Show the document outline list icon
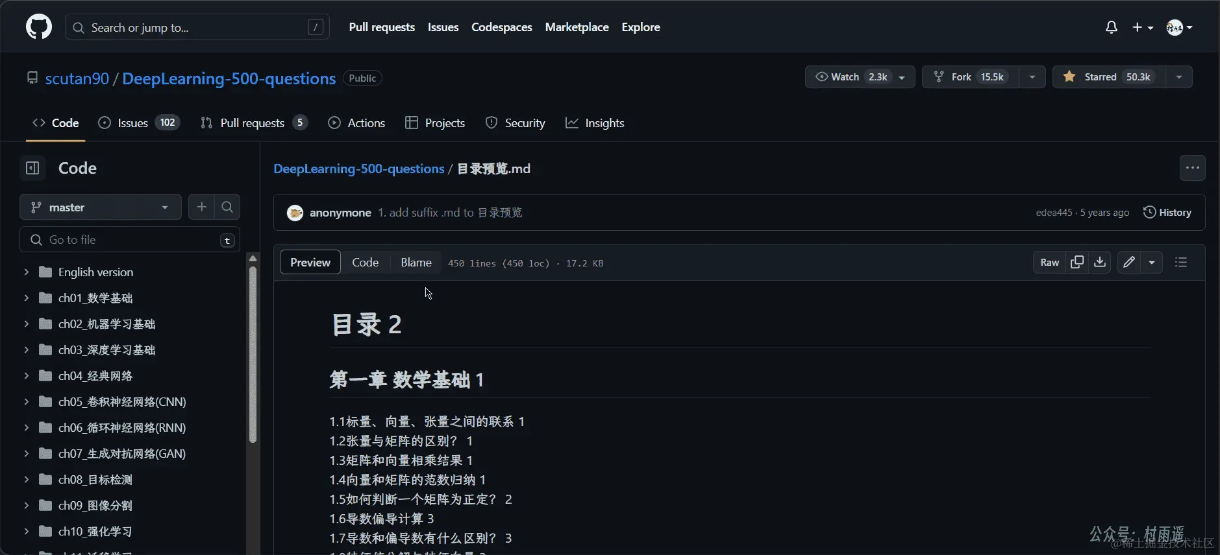The height and width of the screenshot is (555, 1220). click(1181, 262)
